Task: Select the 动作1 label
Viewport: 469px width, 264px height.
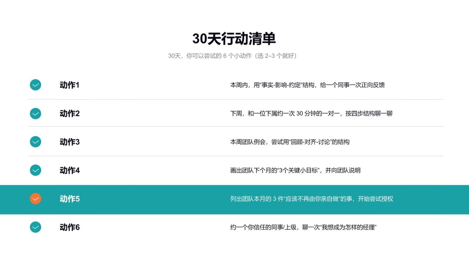Action: coord(70,85)
